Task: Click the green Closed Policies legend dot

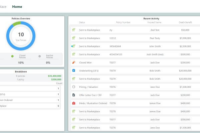Action: tap(13, 56)
